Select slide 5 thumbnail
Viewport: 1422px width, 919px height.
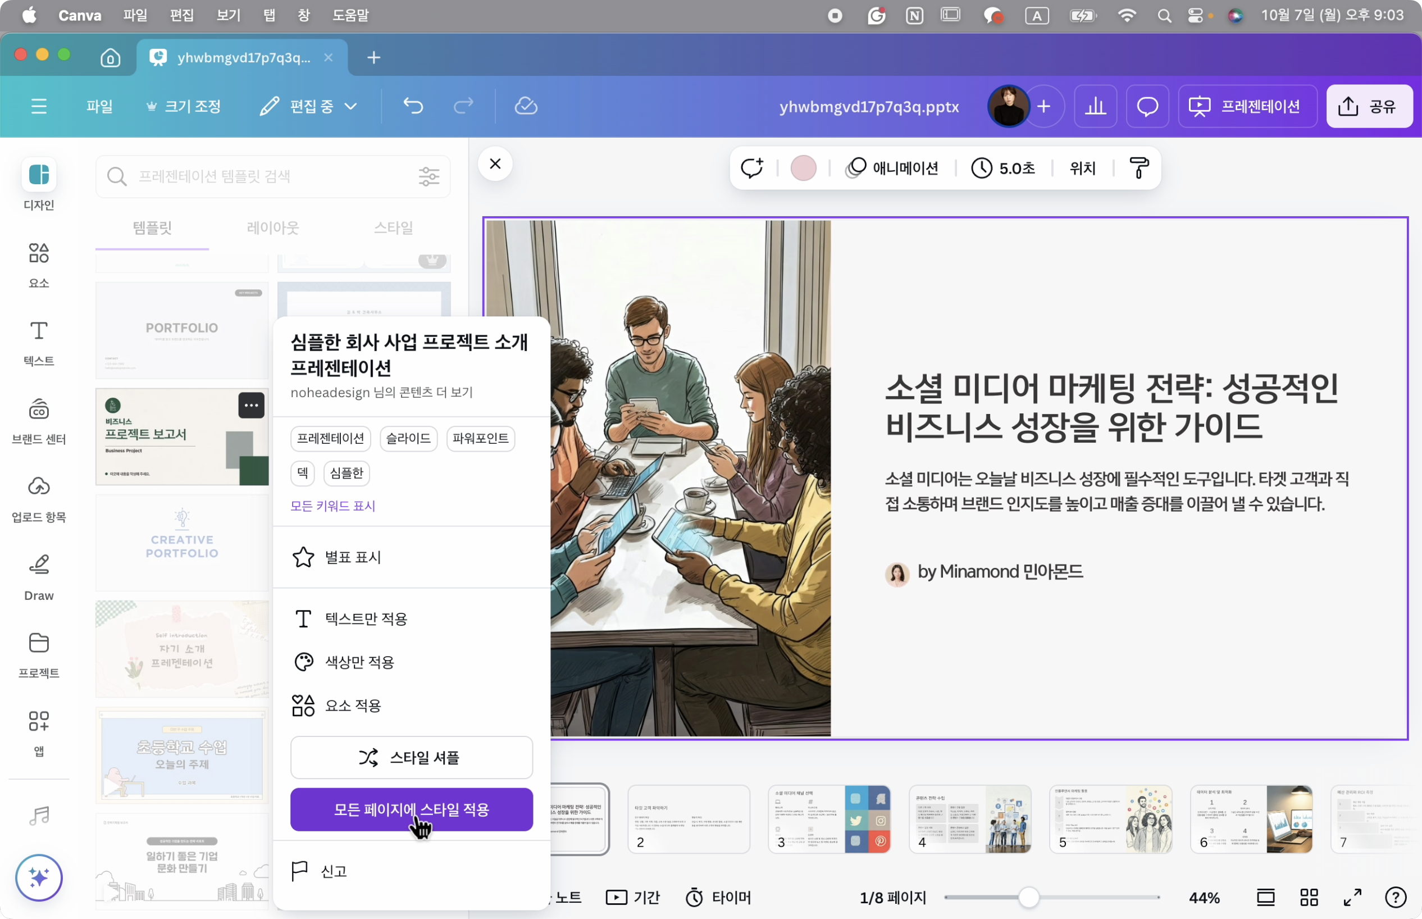1111,819
